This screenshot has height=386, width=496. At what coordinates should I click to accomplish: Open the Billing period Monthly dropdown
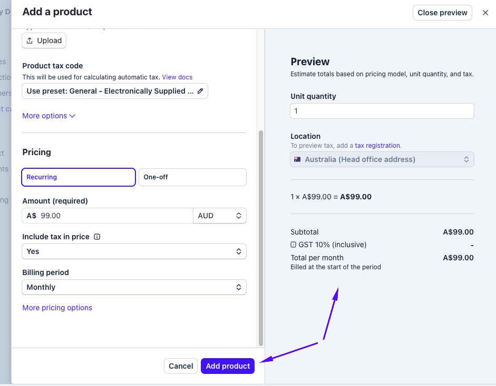134,287
